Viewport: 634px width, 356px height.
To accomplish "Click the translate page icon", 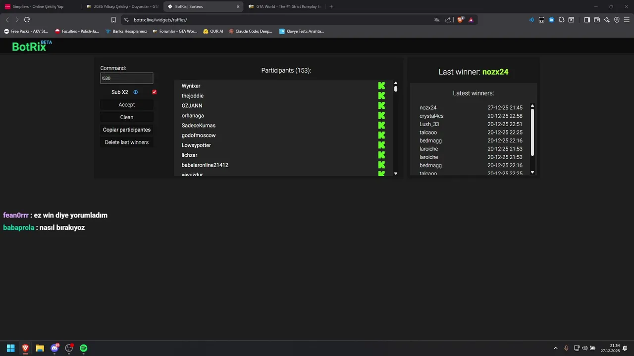I will point(437,20).
